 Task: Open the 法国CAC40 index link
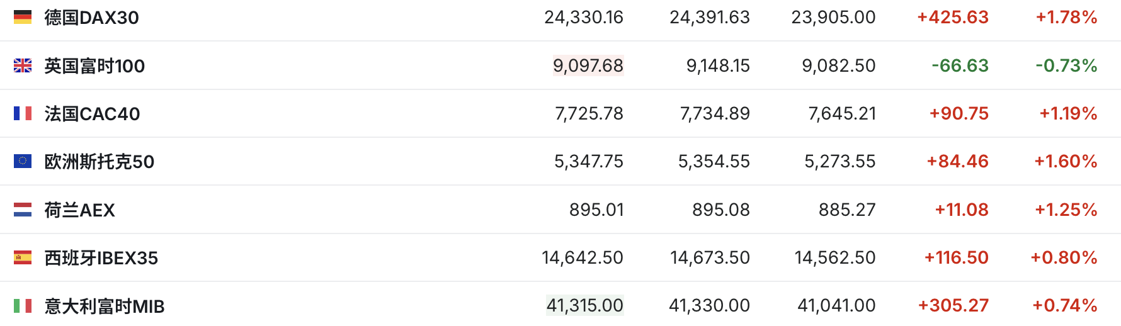92,114
